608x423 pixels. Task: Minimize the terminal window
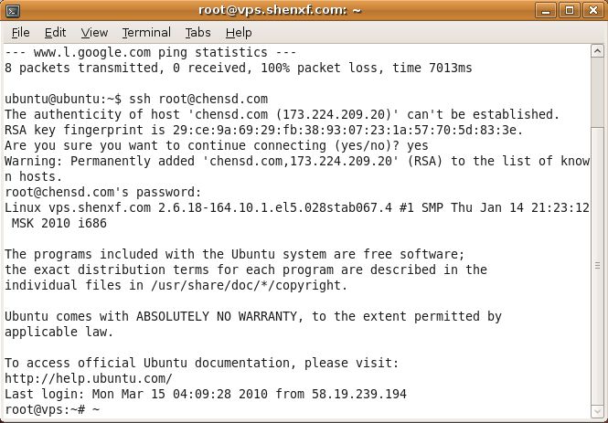(x=546, y=10)
